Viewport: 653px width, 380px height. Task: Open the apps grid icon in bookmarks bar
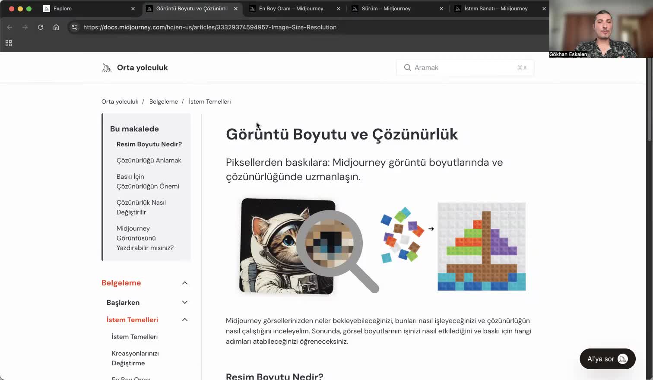point(9,43)
